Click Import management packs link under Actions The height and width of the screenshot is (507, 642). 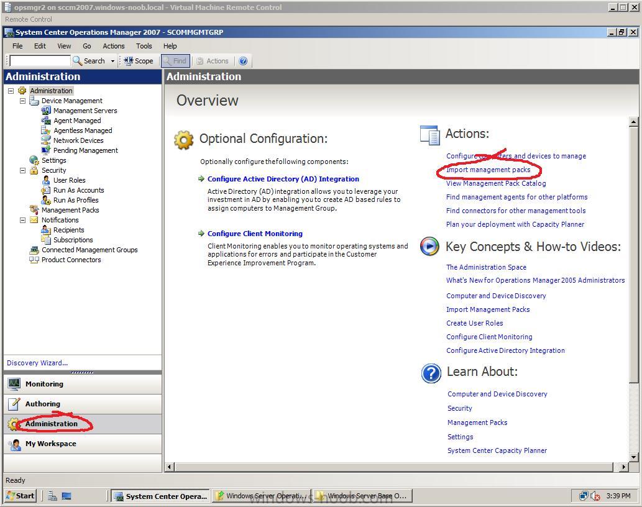pos(488,170)
